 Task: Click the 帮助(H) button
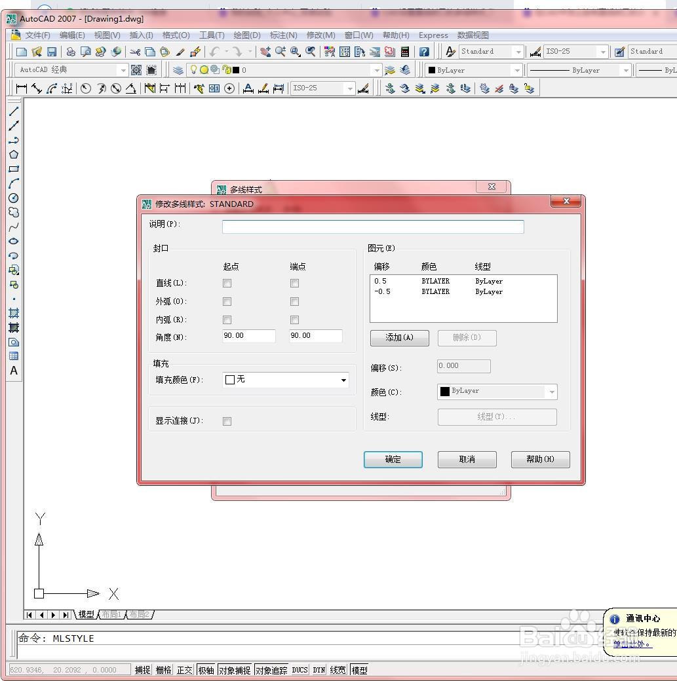coord(541,460)
